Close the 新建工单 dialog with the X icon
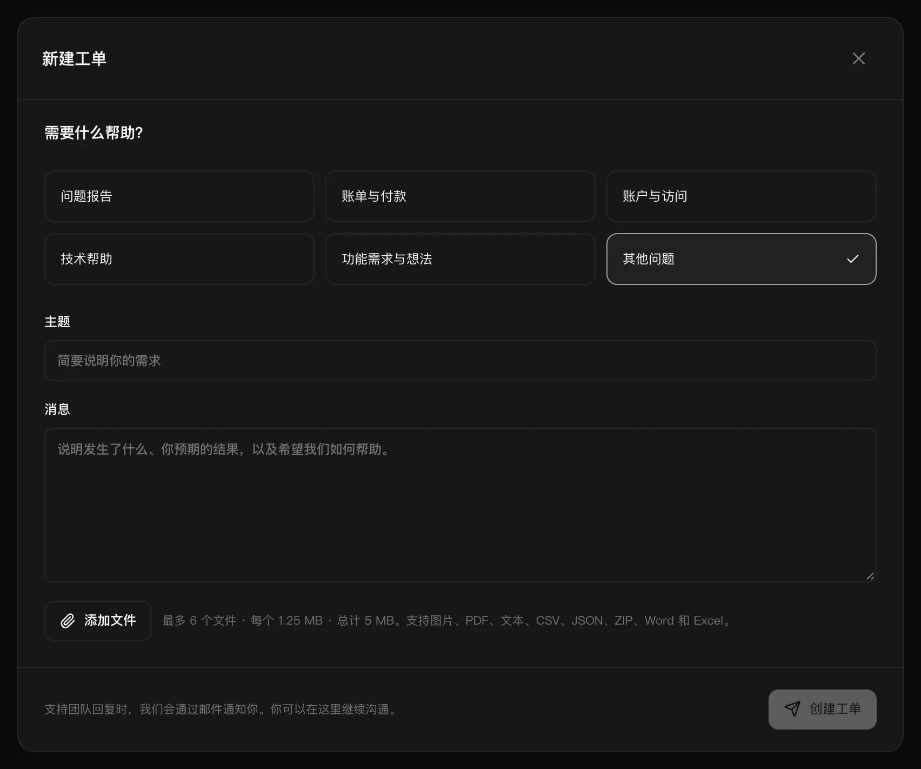This screenshot has height=769, width=921. [858, 58]
